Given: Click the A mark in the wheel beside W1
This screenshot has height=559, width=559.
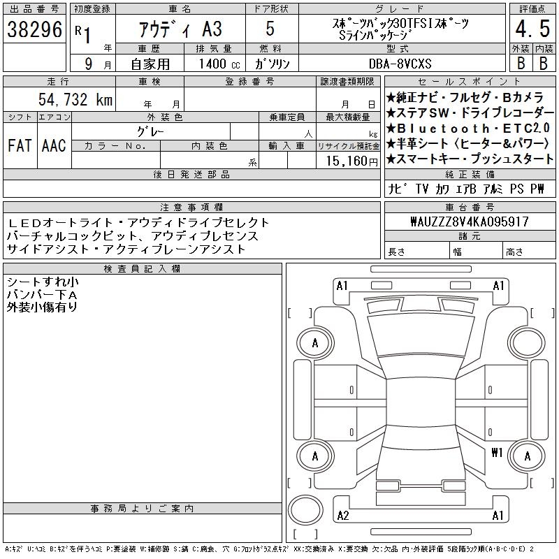Looking at the screenshot, I should [528, 456].
